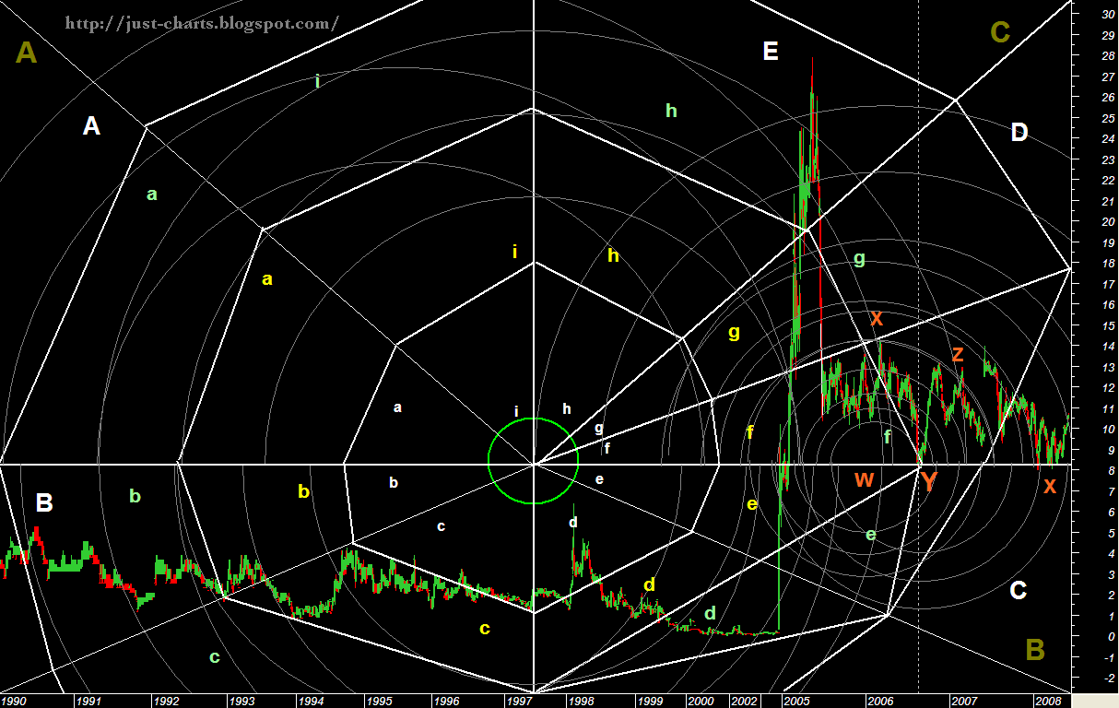Click the white uppercase D label
Viewport: 1119px width, 708px height.
tap(1019, 133)
